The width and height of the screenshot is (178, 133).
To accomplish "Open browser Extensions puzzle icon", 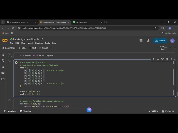I will (162, 28).
